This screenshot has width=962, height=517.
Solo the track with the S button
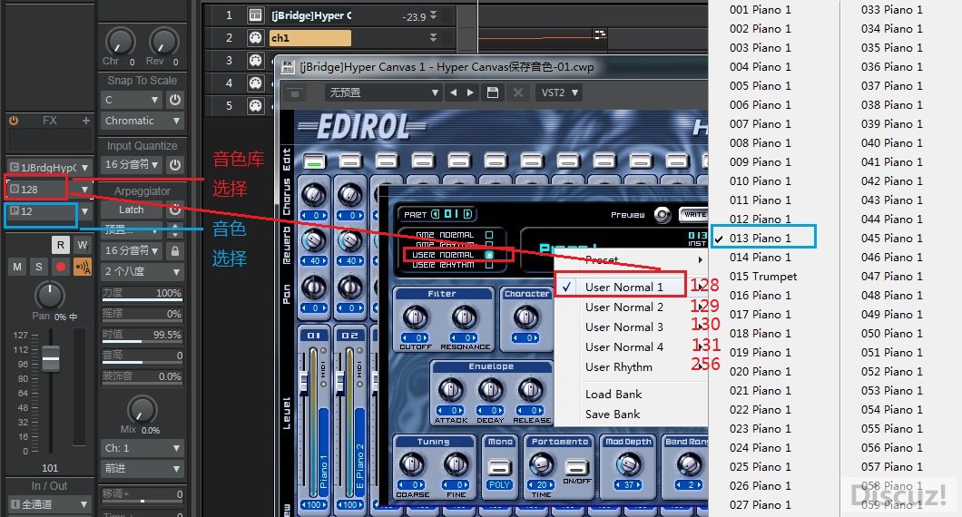(39, 267)
